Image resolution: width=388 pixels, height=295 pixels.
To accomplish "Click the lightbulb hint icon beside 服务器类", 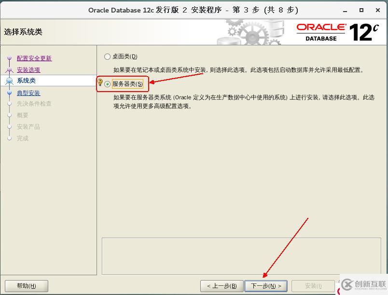I will click(100, 82).
